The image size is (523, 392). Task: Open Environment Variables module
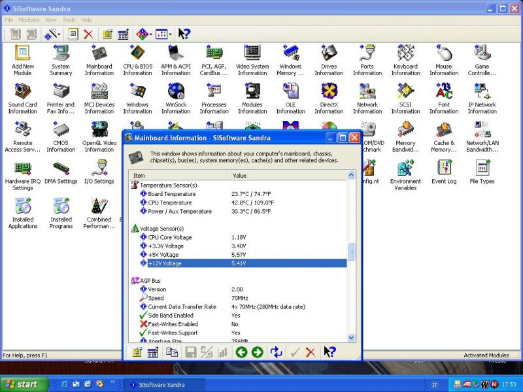[405, 175]
